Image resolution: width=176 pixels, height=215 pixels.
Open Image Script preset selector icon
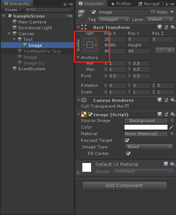coord(166,114)
